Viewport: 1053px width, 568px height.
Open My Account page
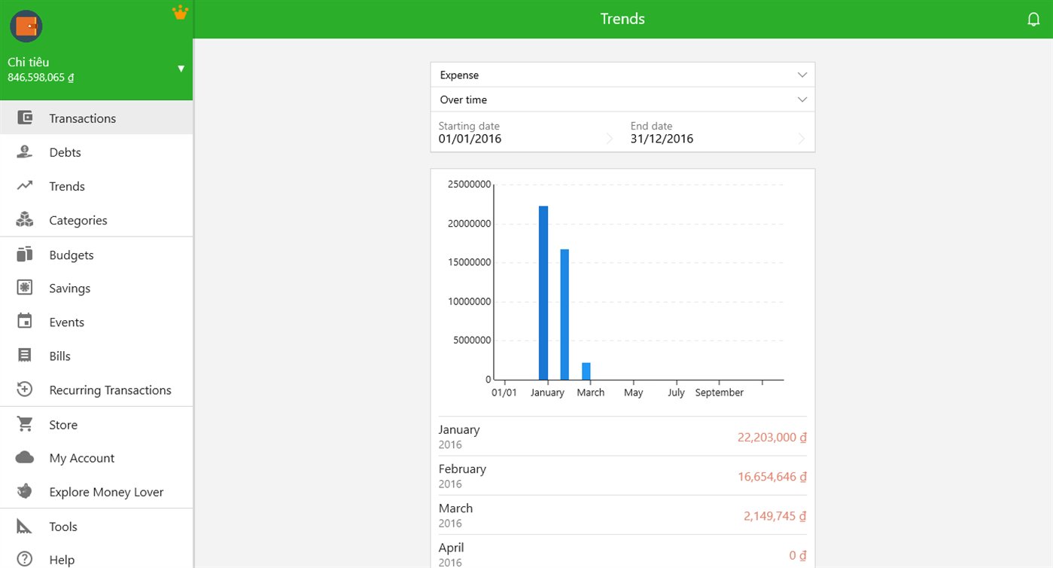pyautogui.click(x=96, y=458)
